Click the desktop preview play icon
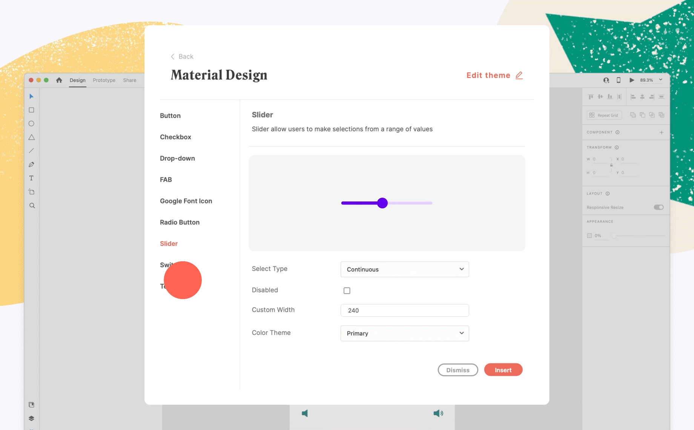 click(x=632, y=80)
